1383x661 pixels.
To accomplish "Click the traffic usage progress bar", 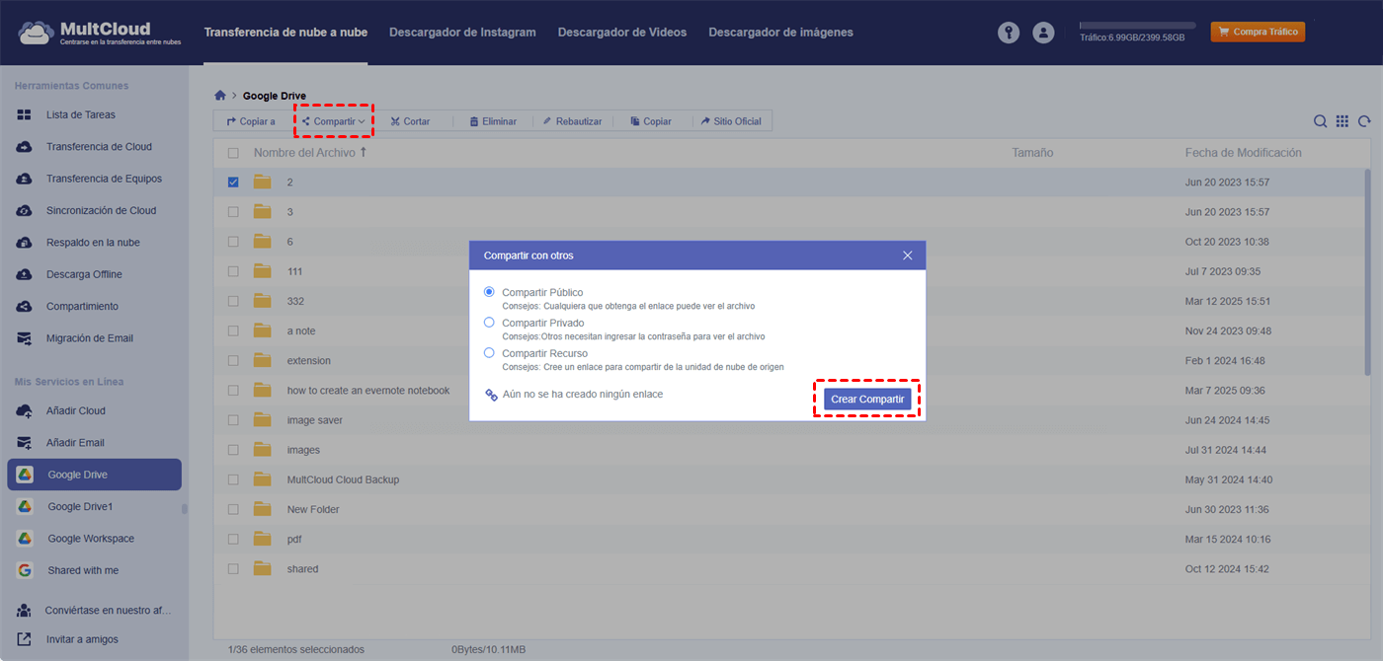I will click(1137, 25).
